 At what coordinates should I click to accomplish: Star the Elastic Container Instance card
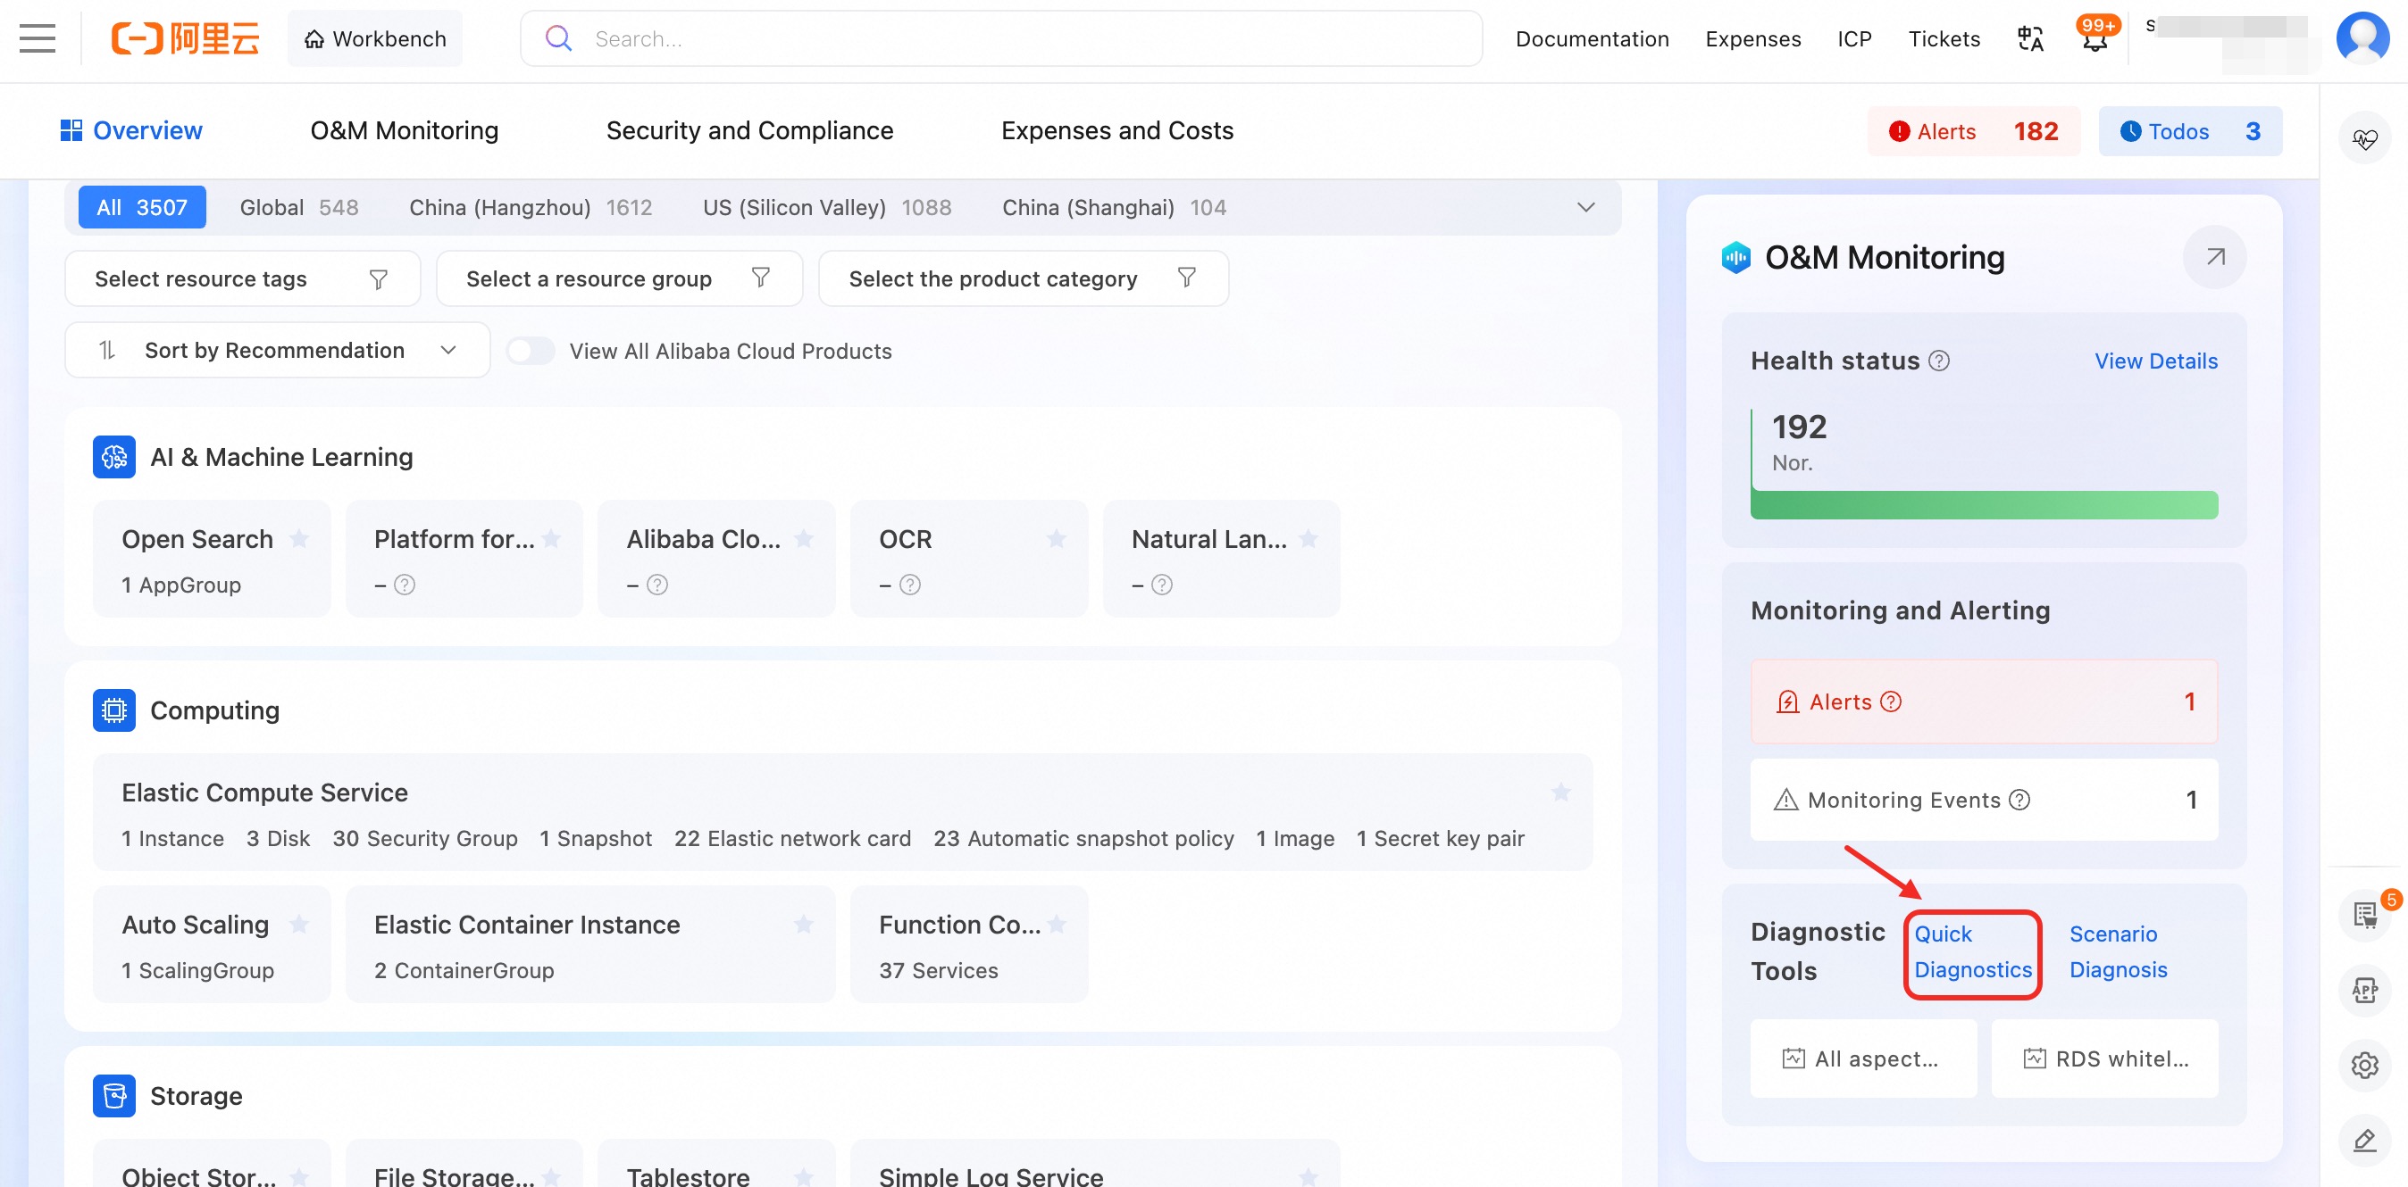pyautogui.click(x=803, y=924)
